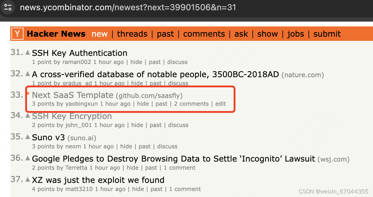Image resolution: width=373 pixels, height=197 pixels.
Task: Browse the ask section
Action: 241,34
